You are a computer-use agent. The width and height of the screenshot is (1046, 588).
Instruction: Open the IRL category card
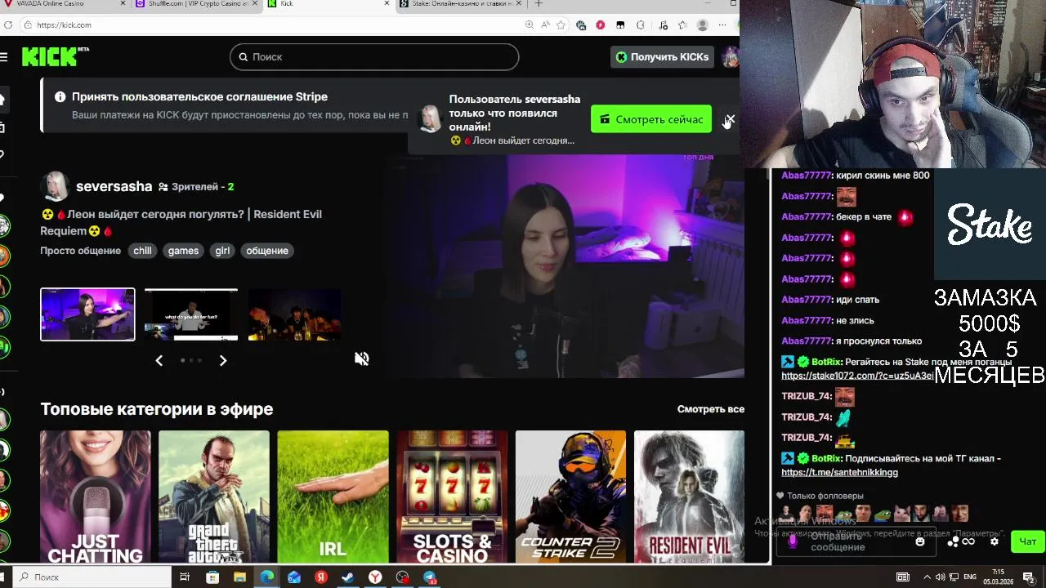click(x=333, y=497)
